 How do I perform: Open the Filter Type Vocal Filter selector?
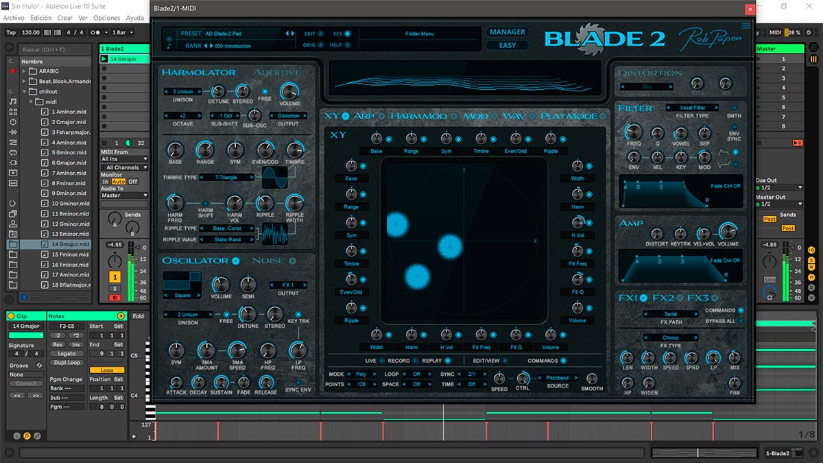(693, 108)
